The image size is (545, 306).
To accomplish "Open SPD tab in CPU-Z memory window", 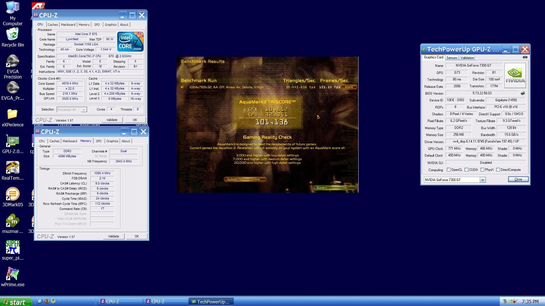I will (x=99, y=141).
